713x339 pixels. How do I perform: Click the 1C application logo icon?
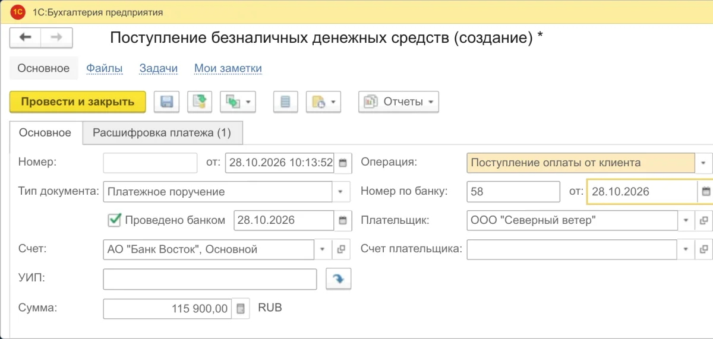pyautogui.click(x=18, y=12)
